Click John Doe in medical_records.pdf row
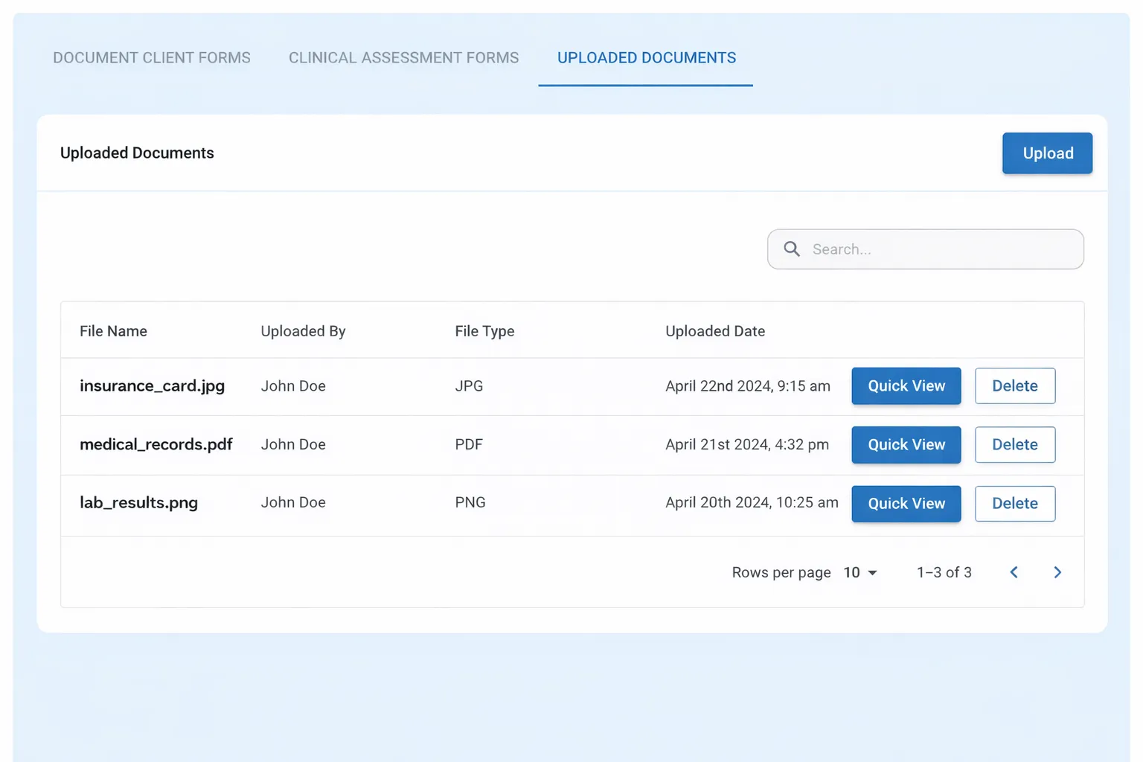Image resolution: width=1143 pixels, height=762 pixels. (293, 444)
